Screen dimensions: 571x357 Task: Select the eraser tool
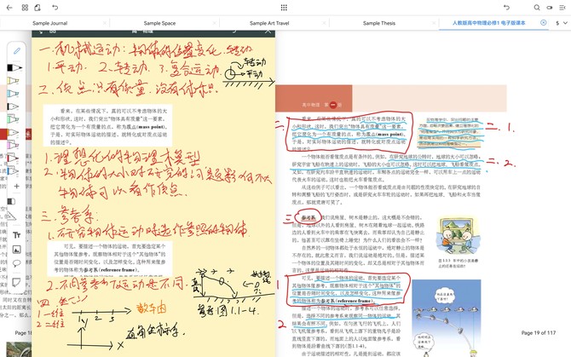[15, 202]
